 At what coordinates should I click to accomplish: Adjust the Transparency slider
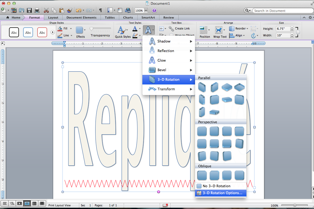pos(92,29)
